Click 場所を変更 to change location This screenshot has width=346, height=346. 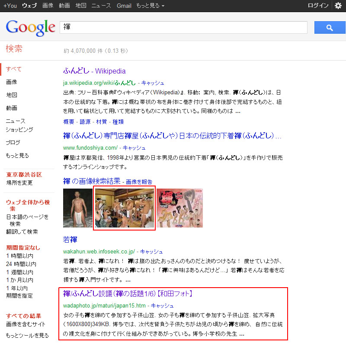click(x=19, y=183)
